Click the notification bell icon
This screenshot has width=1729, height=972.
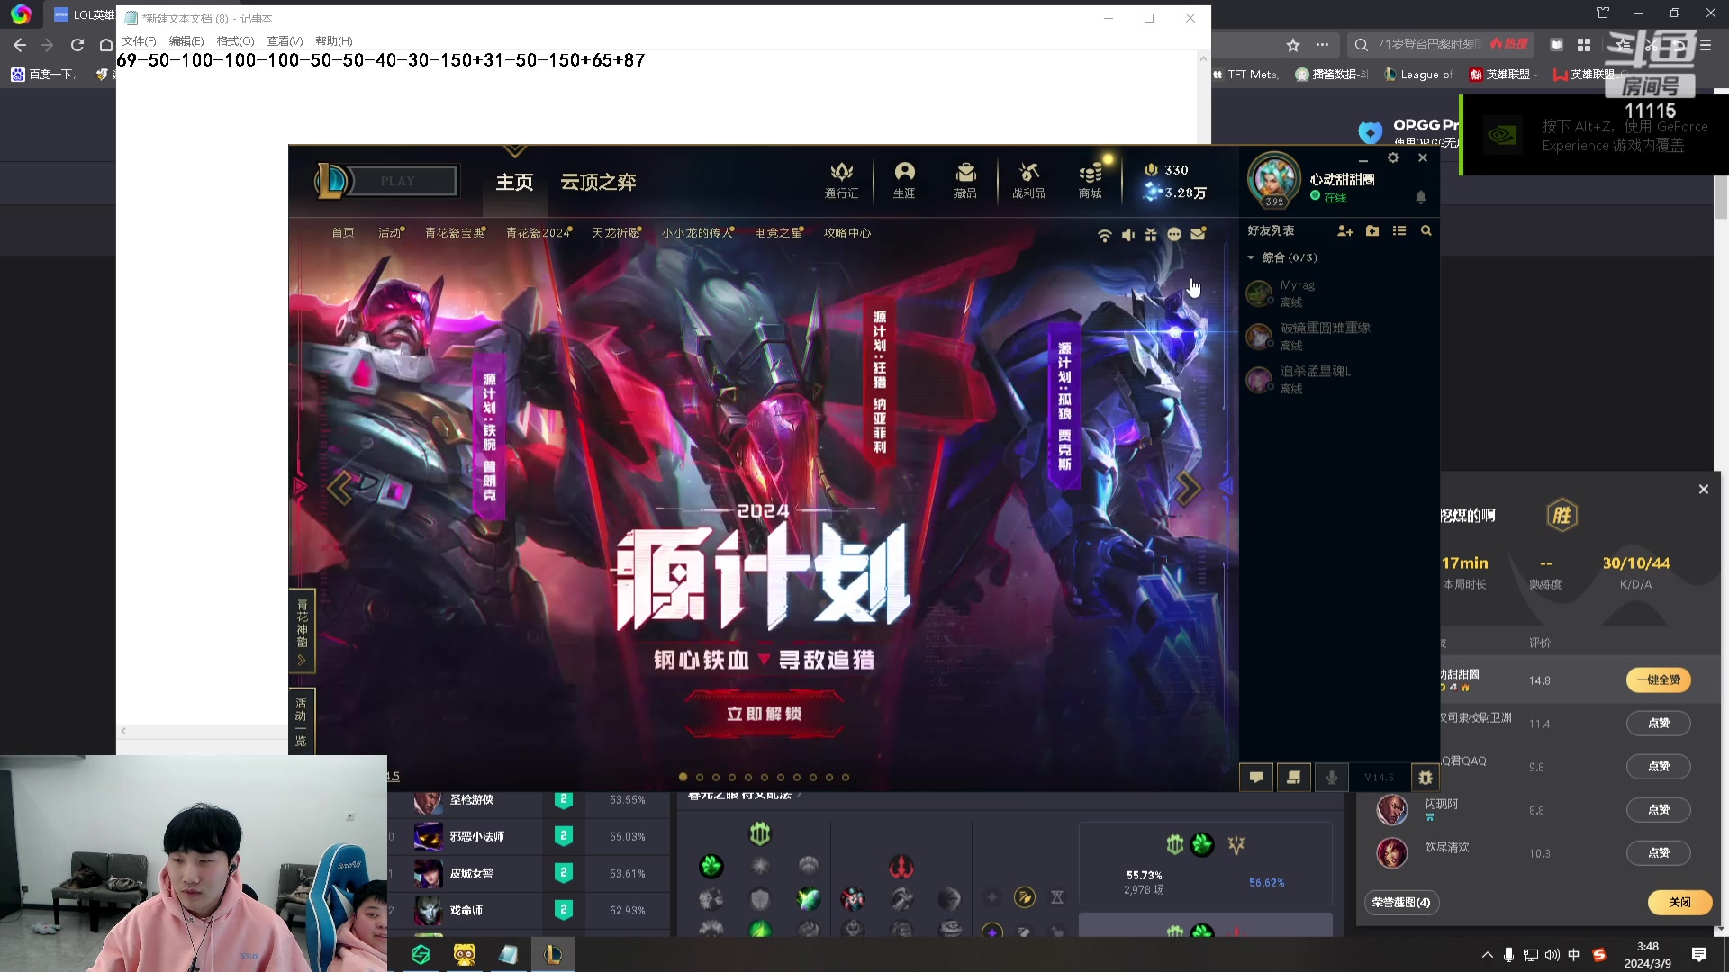1421,196
